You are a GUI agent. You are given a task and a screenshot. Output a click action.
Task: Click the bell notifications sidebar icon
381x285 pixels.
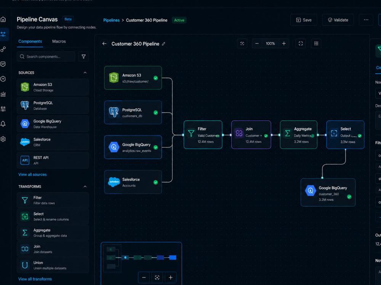tap(3, 124)
